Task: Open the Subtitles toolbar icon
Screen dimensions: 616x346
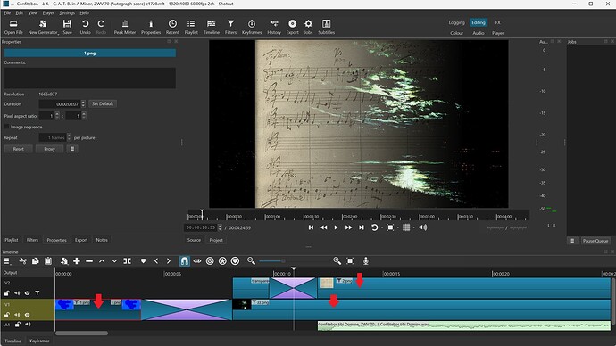Action: pyautogui.click(x=326, y=27)
